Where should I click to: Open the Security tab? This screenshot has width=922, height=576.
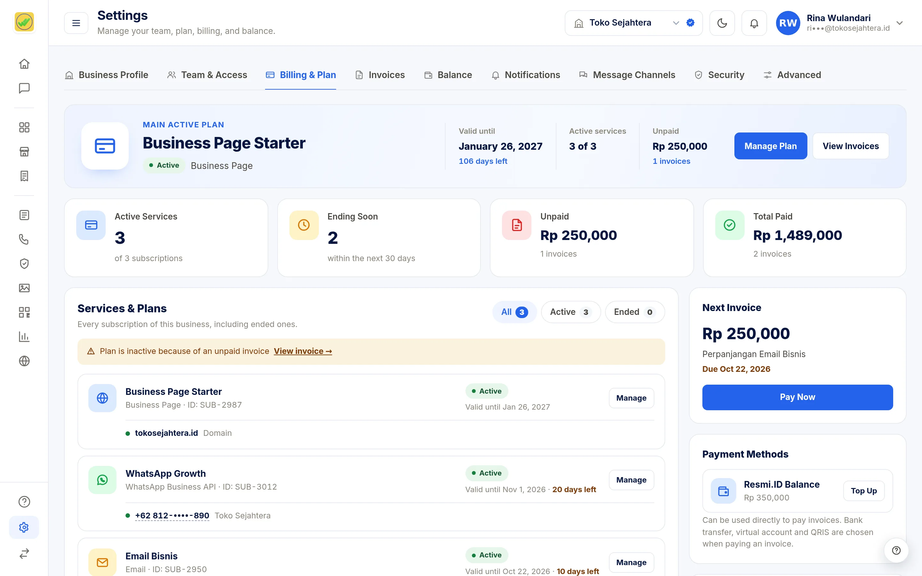(x=719, y=75)
